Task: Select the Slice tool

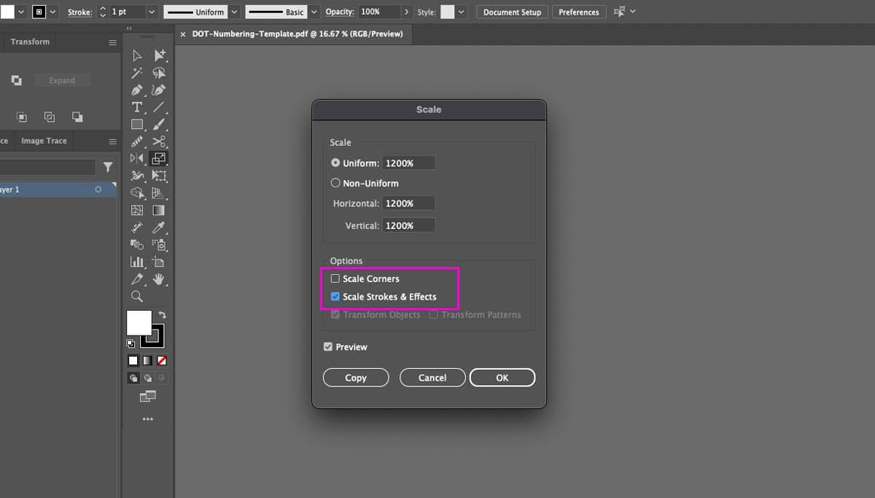Action: [x=137, y=279]
